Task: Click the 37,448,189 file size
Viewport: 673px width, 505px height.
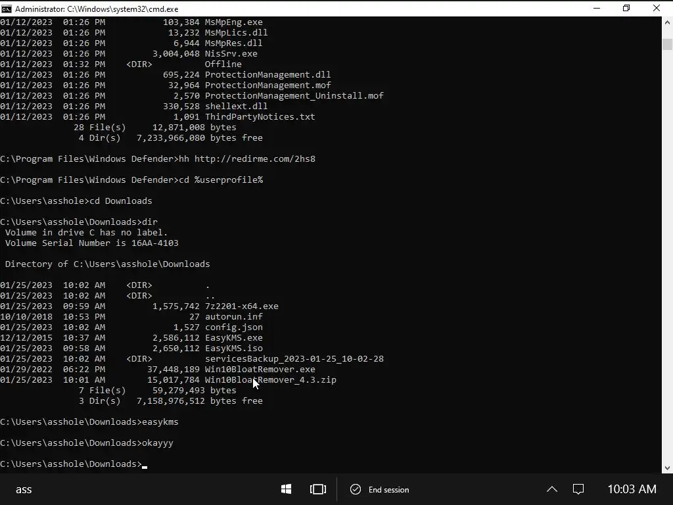Action: point(174,370)
